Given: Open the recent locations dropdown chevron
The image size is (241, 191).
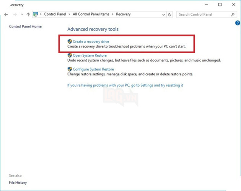Looking at the screenshot, I should point(22,14).
